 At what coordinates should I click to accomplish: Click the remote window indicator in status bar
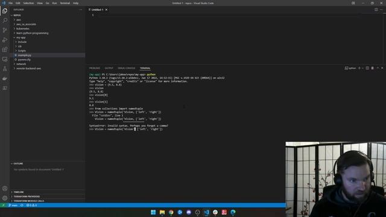[x=3, y=205]
